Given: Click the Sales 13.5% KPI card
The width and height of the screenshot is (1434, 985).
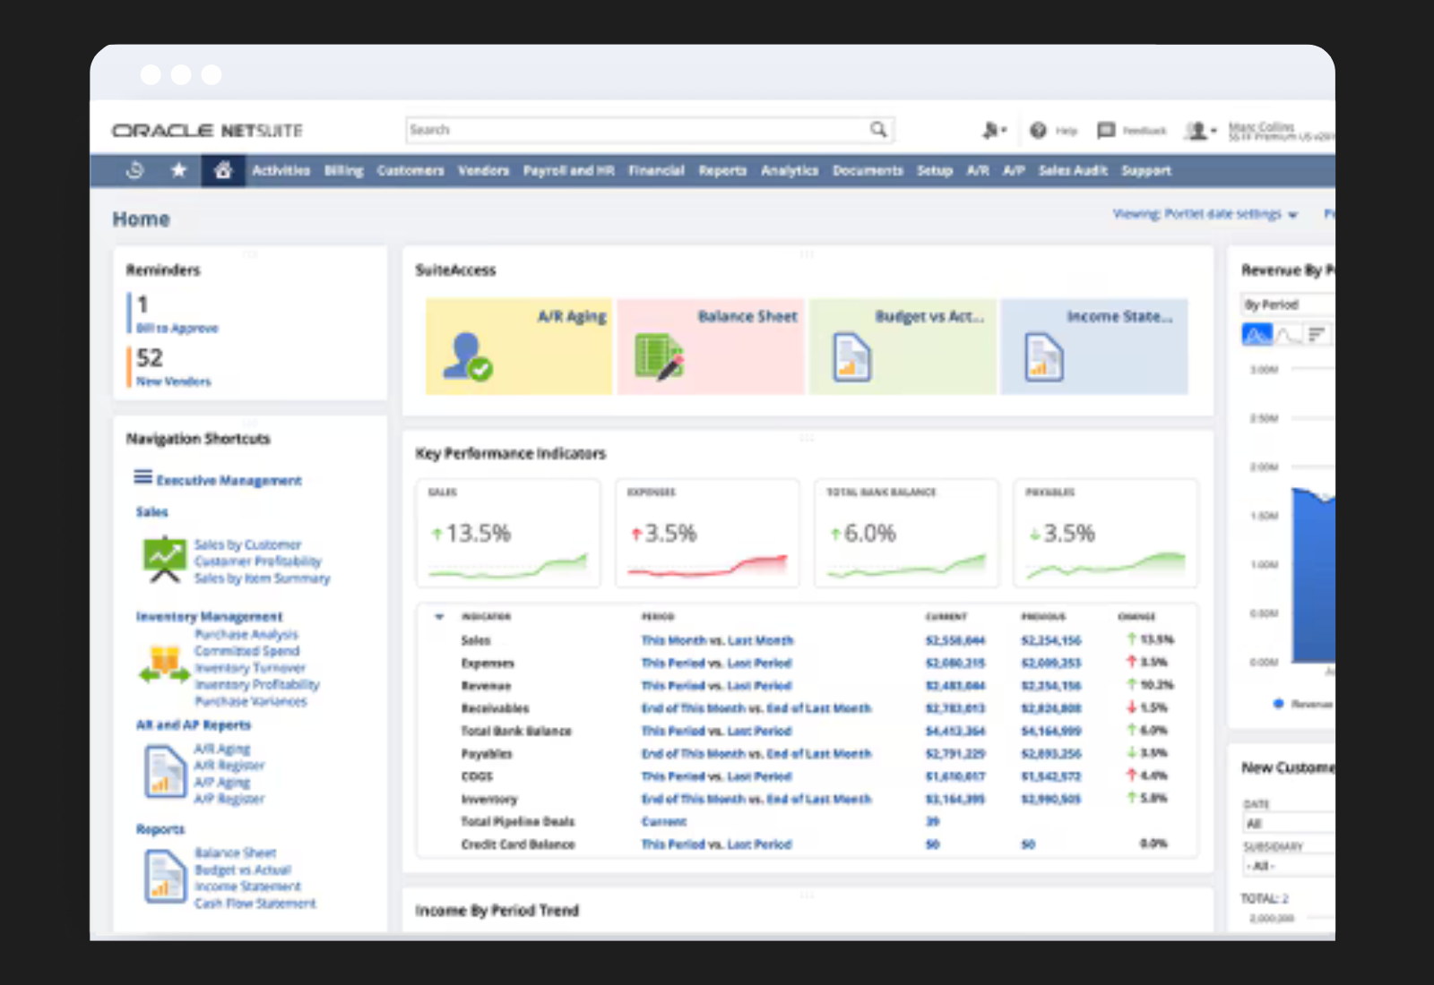Looking at the screenshot, I should coord(508,533).
